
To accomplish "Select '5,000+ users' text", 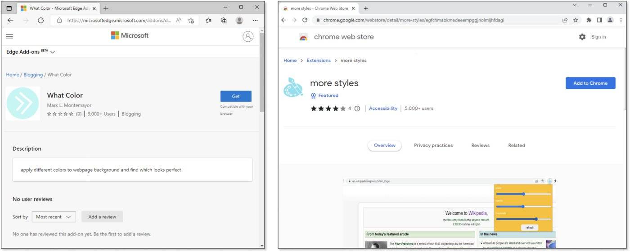I will (419, 109).
